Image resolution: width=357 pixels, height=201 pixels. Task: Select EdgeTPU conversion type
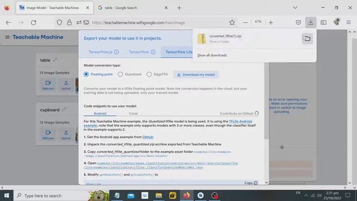pyautogui.click(x=149, y=74)
